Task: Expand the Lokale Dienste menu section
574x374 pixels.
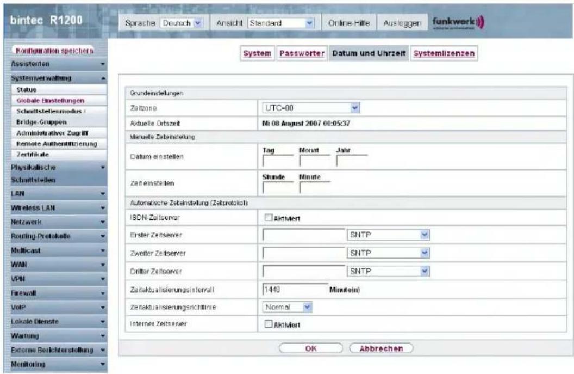Action: 58,322
